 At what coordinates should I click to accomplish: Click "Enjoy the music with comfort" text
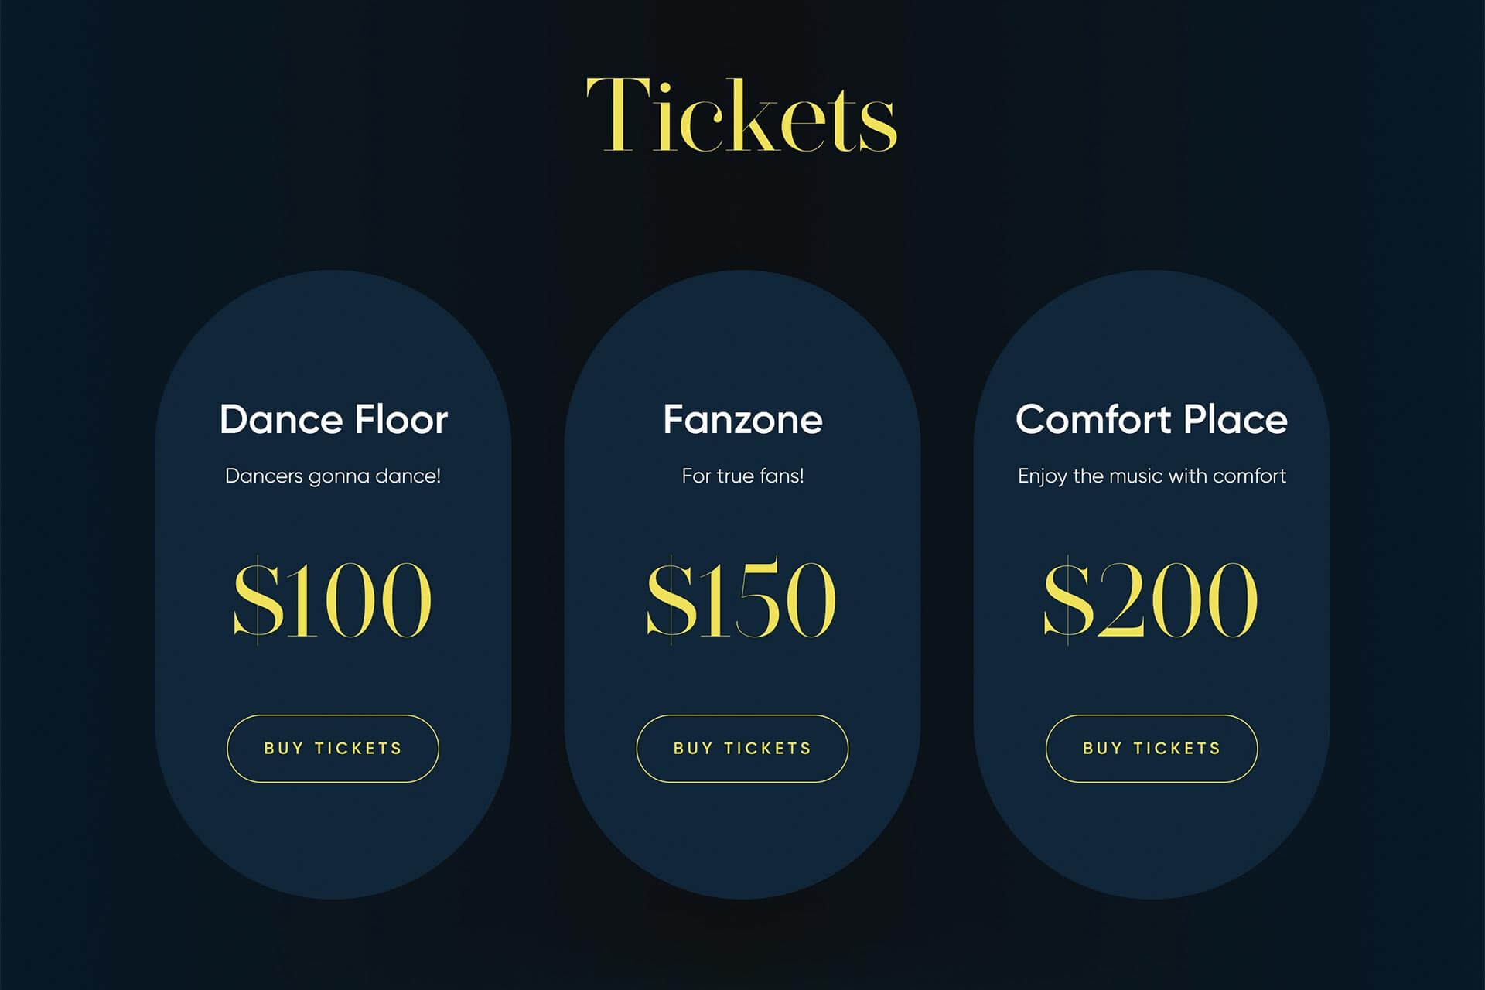click(1152, 476)
